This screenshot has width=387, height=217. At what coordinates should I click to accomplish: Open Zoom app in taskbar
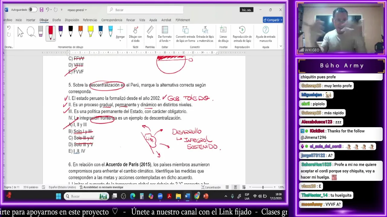point(160,196)
